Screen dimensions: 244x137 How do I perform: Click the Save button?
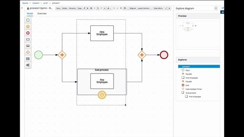pyautogui.click(x=58, y=8)
